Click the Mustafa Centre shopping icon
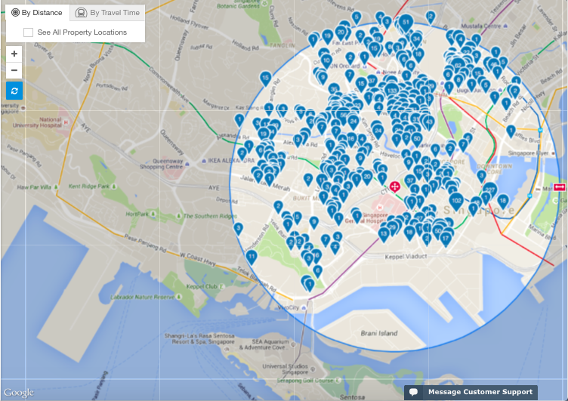The image size is (568, 401). pos(505,26)
